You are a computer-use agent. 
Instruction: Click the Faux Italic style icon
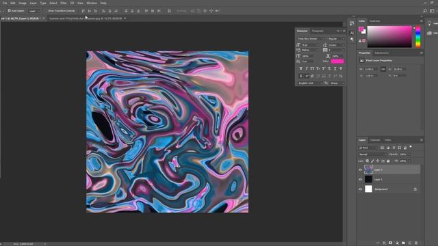[307, 68]
